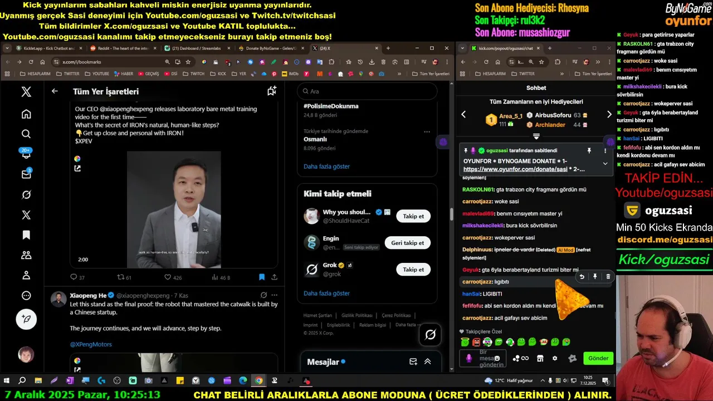Viewport: 713px width, 401px height.
Task: Follow Why you should have a cat
Action: click(413, 216)
